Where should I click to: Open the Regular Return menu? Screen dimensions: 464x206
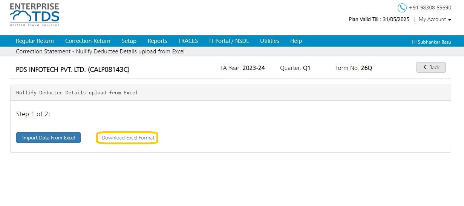coord(35,41)
